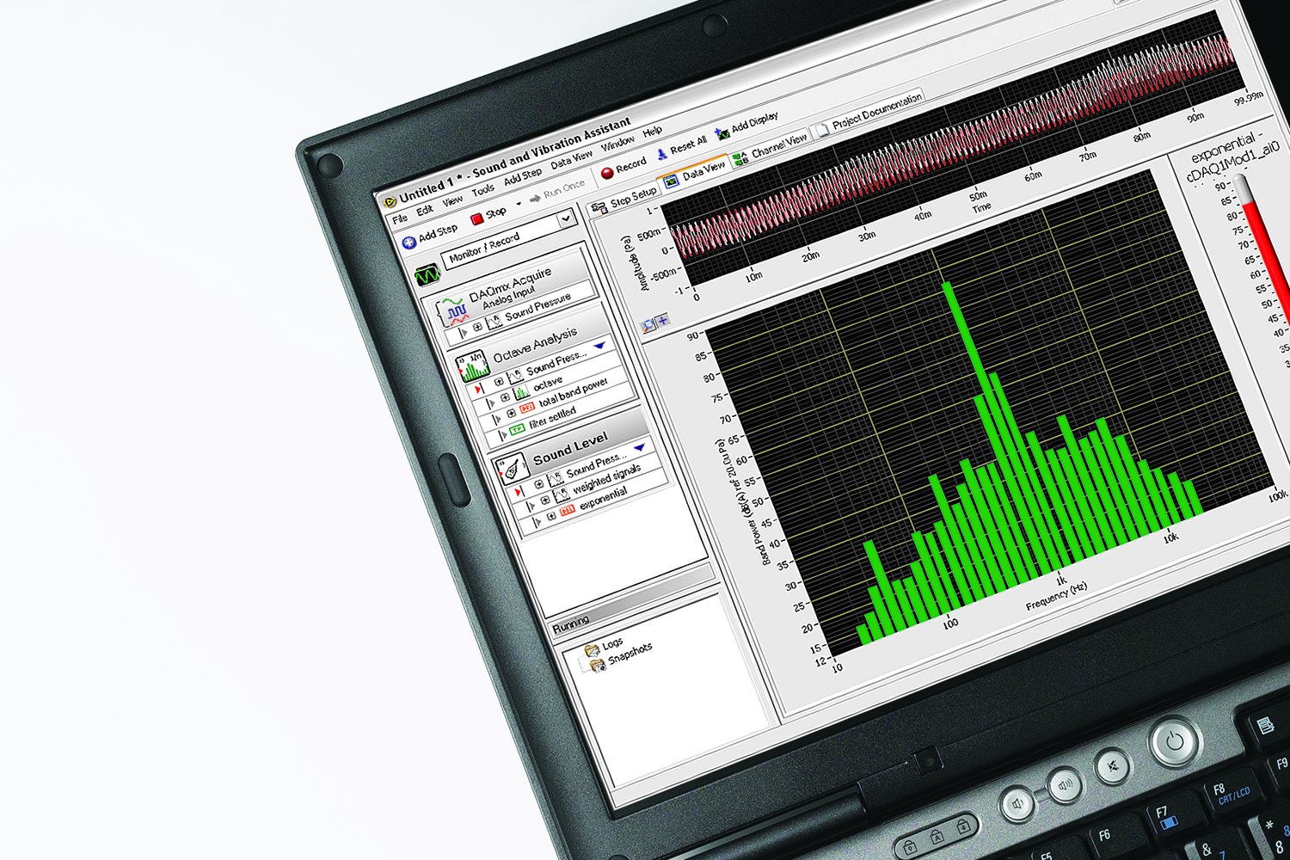
Task: Click the Add Display toolbar icon
Action: tap(722, 134)
